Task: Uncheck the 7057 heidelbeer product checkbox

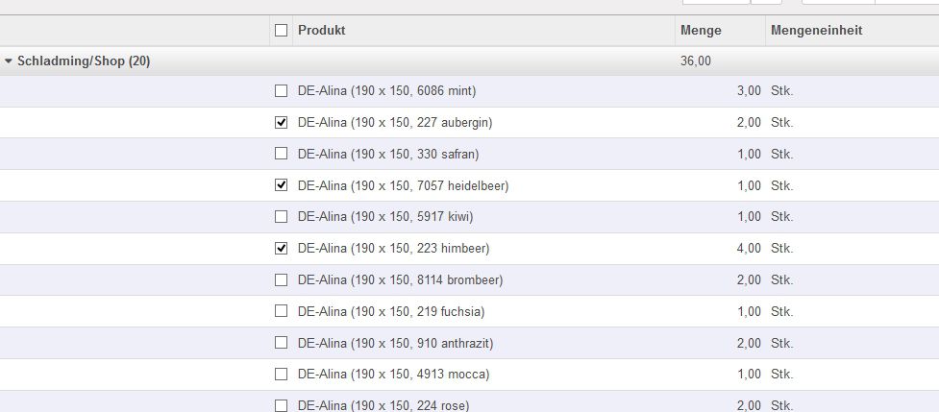Action: click(x=281, y=185)
